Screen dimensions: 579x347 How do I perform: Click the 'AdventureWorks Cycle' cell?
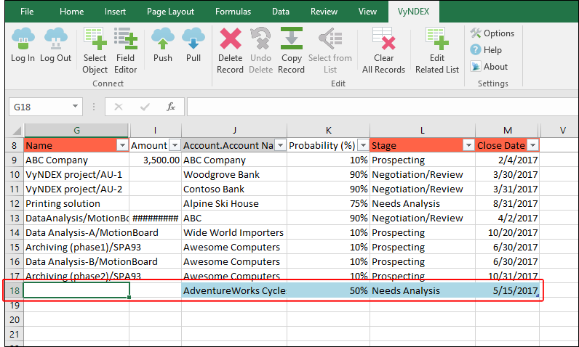(234, 290)
